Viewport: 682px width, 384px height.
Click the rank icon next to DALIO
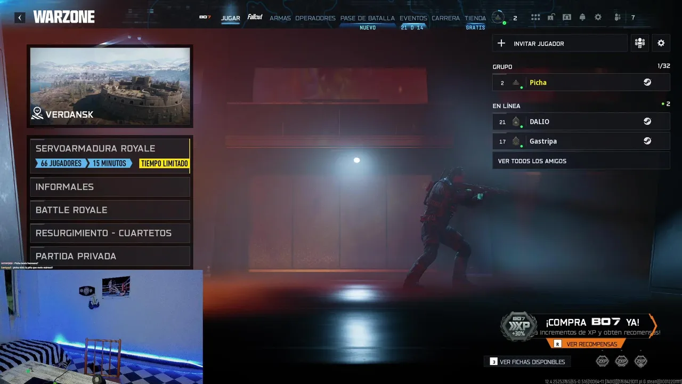click(516, 122)
